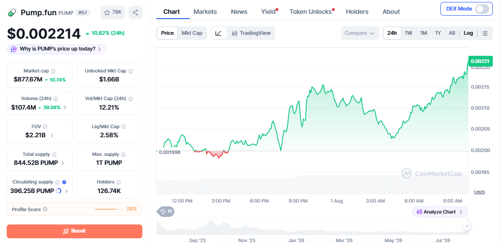Select the Mkt Cap view toggle

tap(192, 33)
